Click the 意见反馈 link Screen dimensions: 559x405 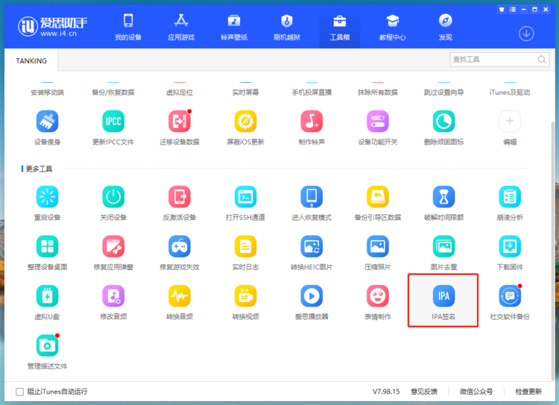point(424,392)
